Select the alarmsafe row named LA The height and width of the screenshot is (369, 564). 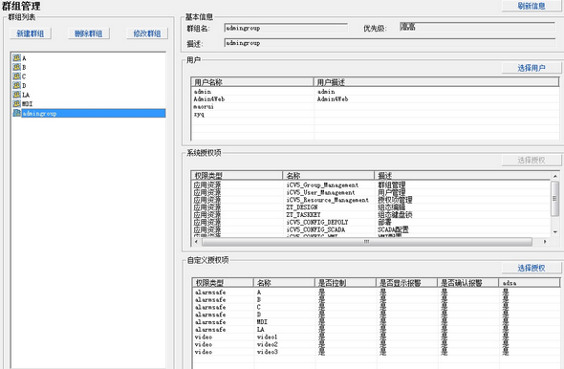point(377,330)
